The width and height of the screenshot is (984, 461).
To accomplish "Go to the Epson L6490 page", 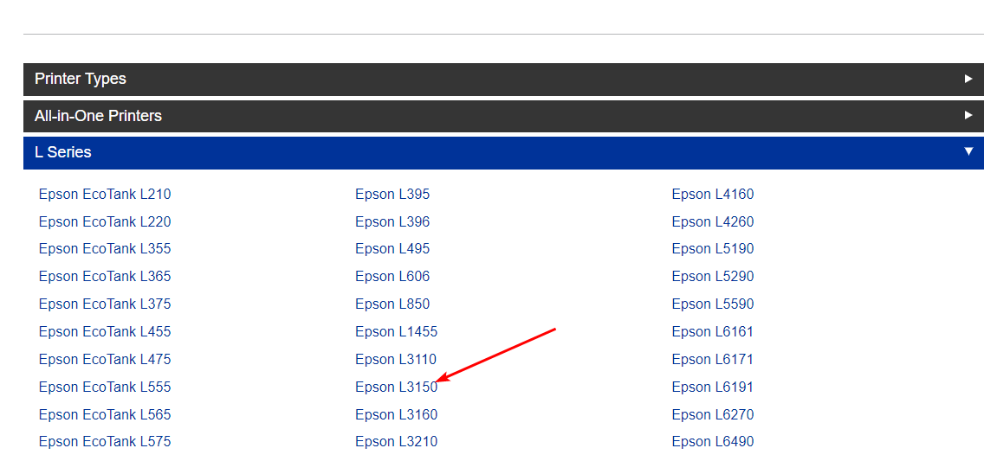I will pyautogui.click(x=712, y=442).
